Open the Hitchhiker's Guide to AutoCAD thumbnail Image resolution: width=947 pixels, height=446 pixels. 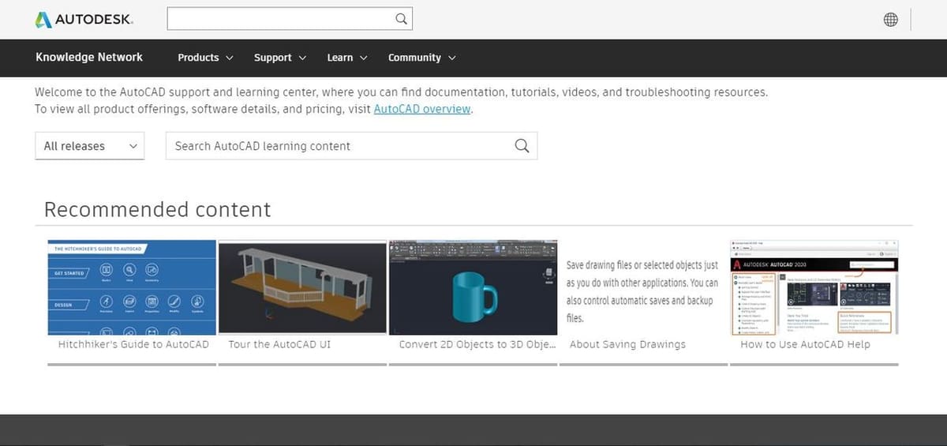click(132, 287)
